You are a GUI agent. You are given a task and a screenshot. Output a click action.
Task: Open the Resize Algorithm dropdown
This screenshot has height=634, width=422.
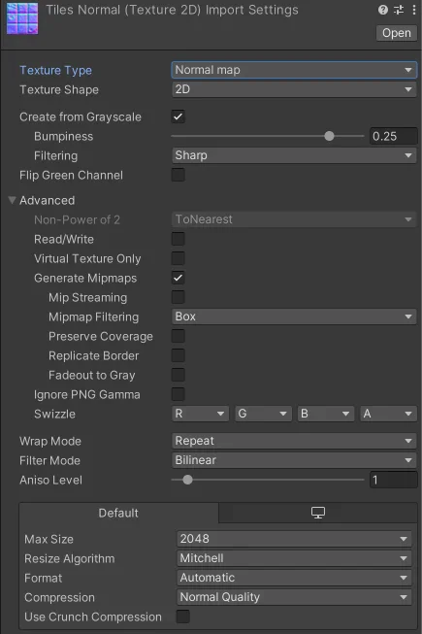pos(294,558)
